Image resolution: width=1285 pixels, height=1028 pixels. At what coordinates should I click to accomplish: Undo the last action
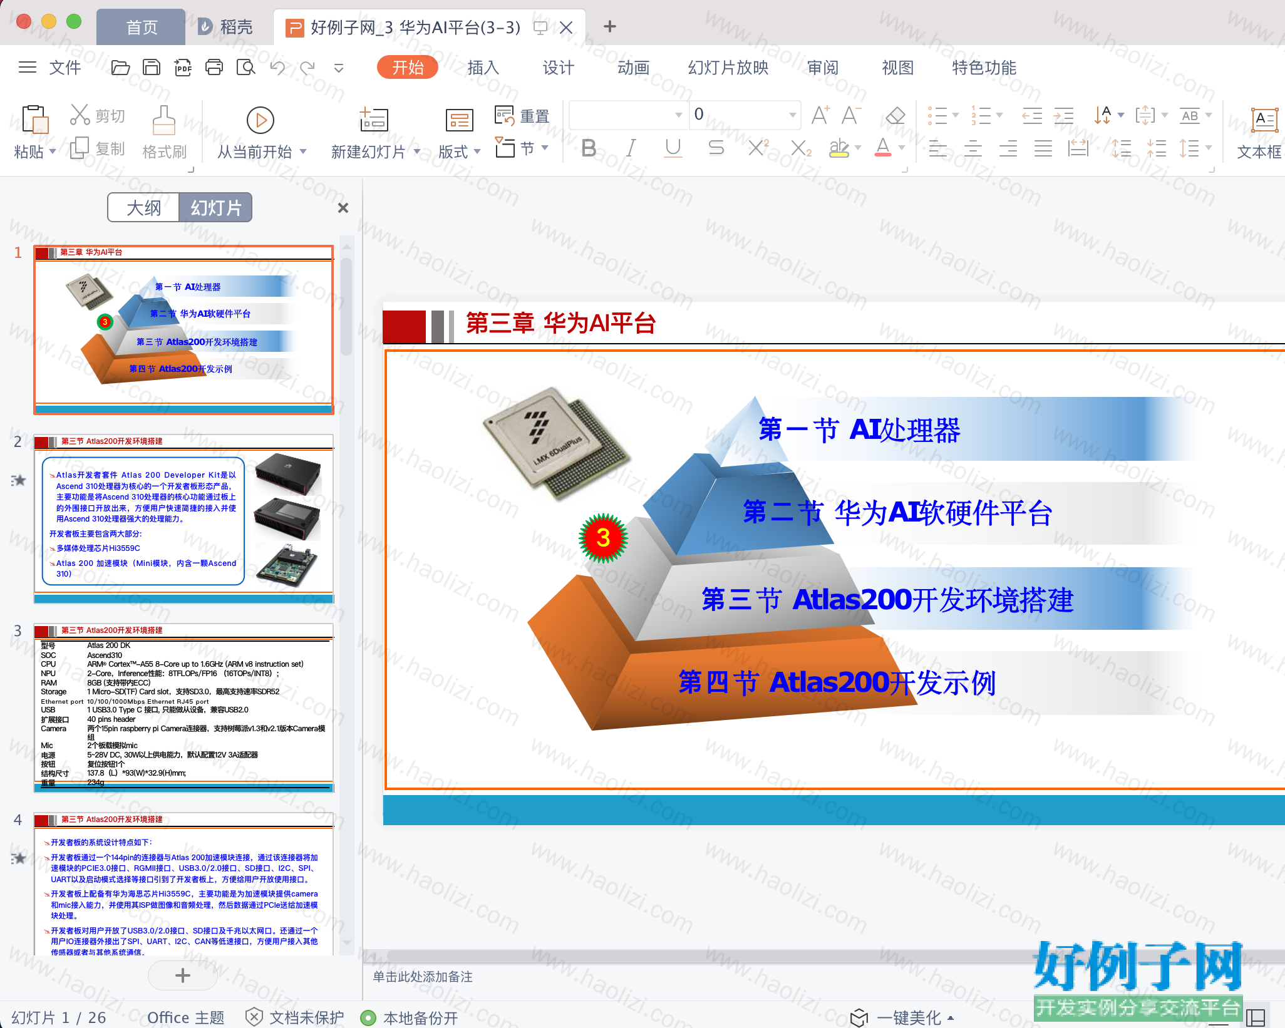tap(277, 67)
